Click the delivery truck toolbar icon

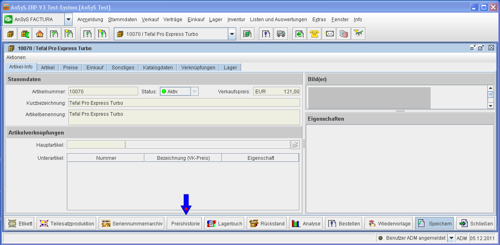[281, 34]
